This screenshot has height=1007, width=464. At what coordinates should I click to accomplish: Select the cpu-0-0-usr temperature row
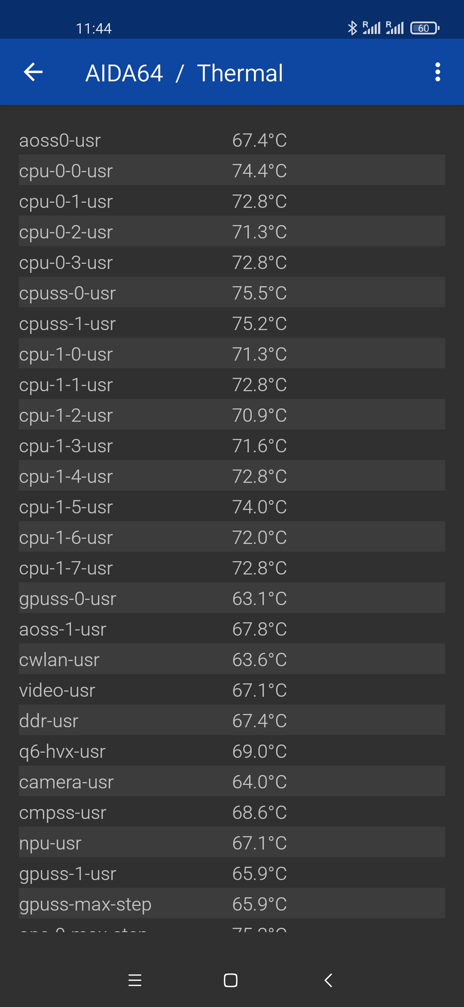coord(232,170)
